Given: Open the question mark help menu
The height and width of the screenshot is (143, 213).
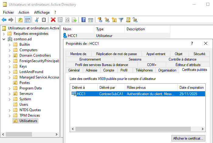Looking at the screenshot, I should pyautogui.click(x=55, y=12).
